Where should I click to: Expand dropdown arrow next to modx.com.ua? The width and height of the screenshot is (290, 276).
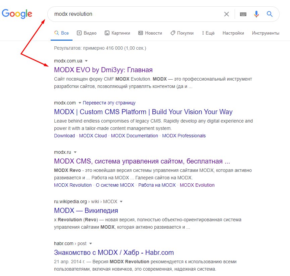click(86, 61)
